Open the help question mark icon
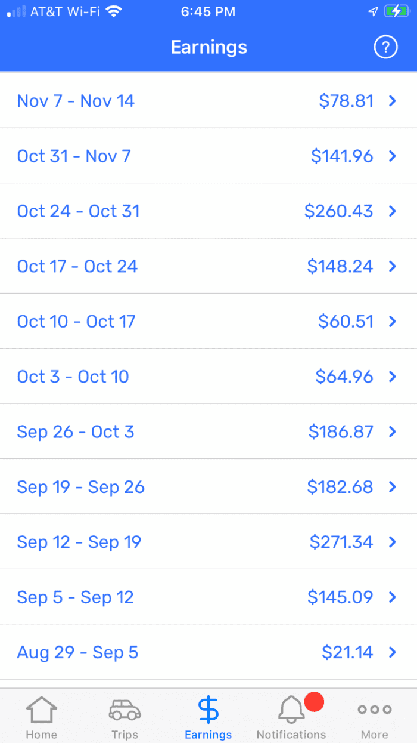Image resolution: width=417 pixels, height=743 pixels. 385,47
